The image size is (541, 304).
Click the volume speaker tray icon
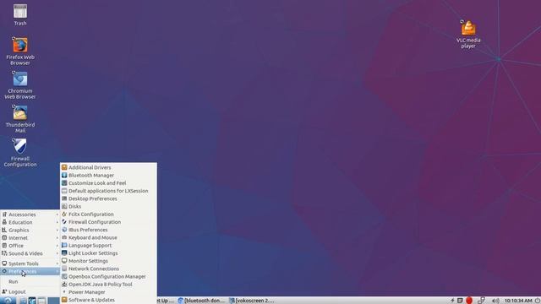495,301
